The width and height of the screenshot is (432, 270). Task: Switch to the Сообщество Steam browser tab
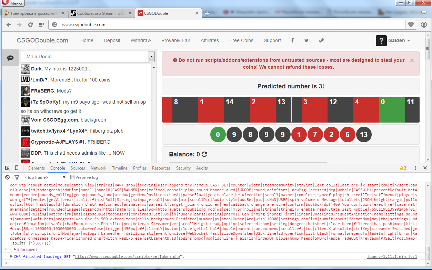(101, 13)
